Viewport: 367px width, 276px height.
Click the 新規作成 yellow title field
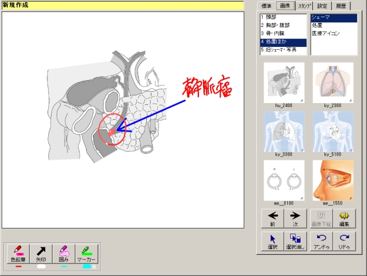coord(123,6)
